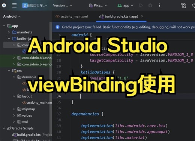Viewport: 195px width, 141px height.
Task: Collapse the Gradle Scripts node
Action: (x=4, y=128)
